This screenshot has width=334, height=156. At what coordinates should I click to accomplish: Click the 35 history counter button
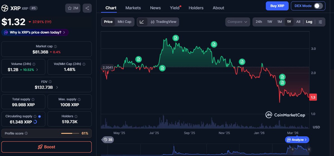click(x=108, y=140)
